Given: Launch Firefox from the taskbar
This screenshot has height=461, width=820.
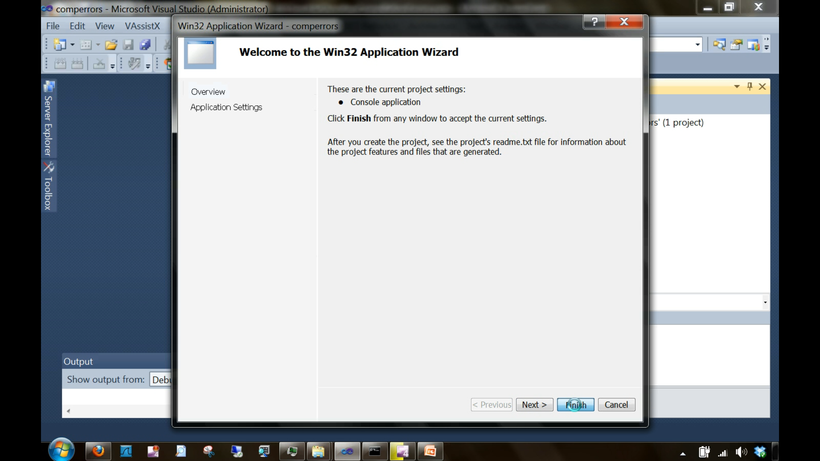Looking at the screenshot, I should pyautogui.click(x=98, y=451).
